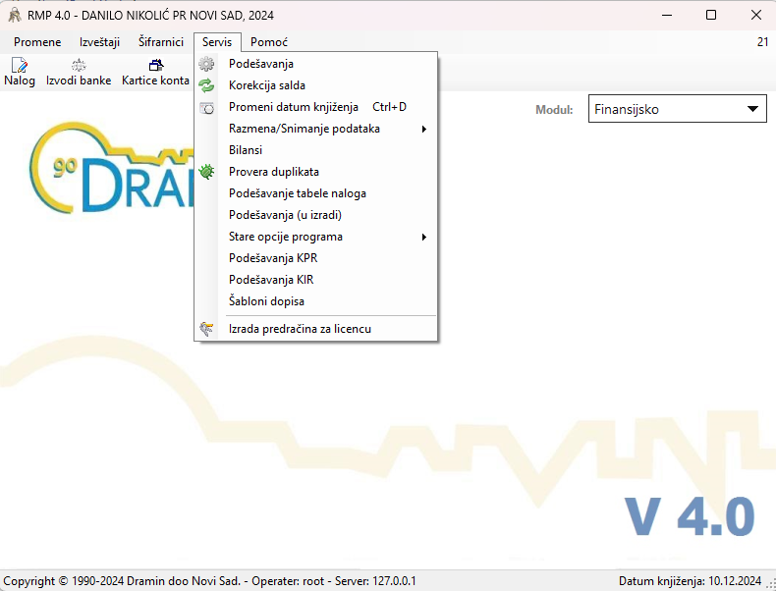Select Šabloni dopisa menu entry

[315, 301]
